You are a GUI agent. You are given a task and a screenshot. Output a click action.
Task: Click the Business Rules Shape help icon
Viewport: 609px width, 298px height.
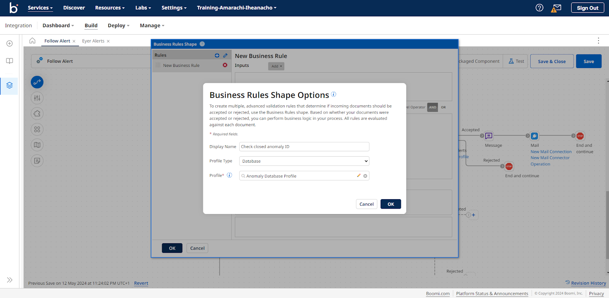coord(202,44)
